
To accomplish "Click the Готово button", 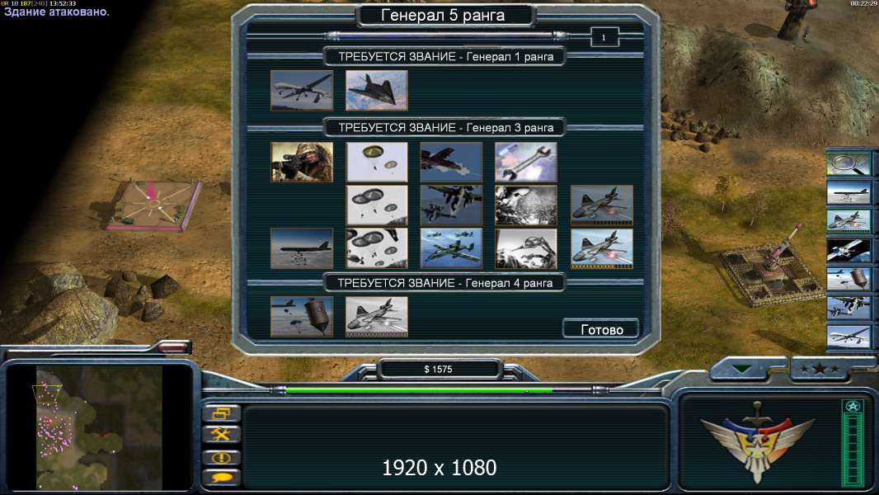I will coord(601,329).
